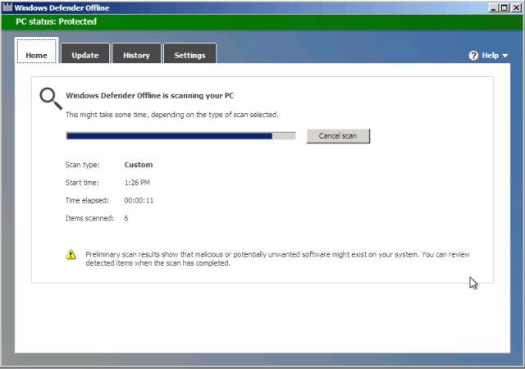The image size is (525, 369).
Task: Click the 'Scan type:' label
Action: (x=82, y=165)
